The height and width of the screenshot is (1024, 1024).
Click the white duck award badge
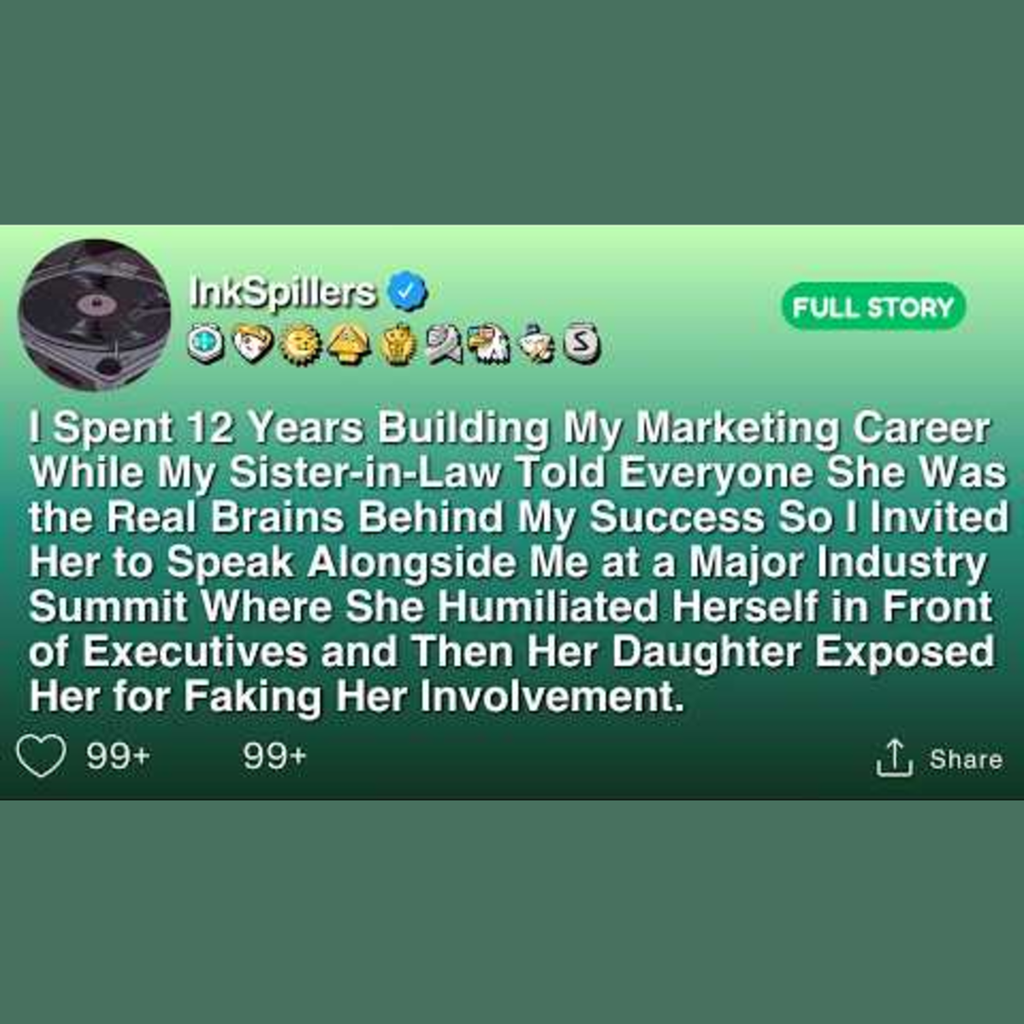(538, 345)
